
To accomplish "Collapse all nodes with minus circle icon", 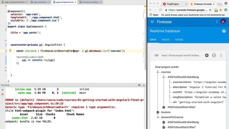I will click(x=214, y=55).
